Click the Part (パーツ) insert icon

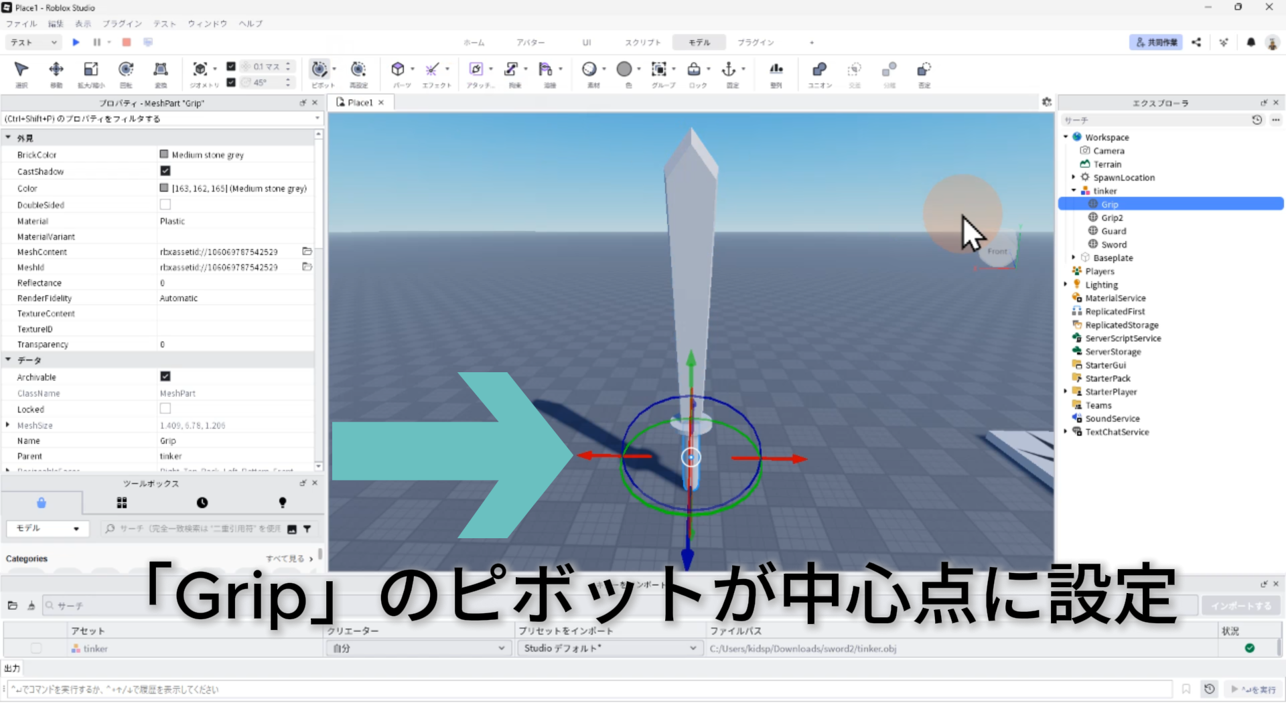[398, 70]
